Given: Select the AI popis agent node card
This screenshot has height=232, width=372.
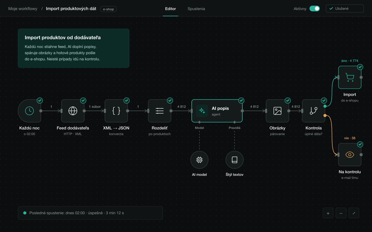Looking at the screenshot, I should coord(217,111).
